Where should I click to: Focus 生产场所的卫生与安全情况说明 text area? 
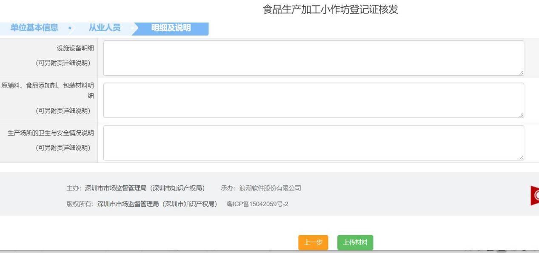point(314,143)
